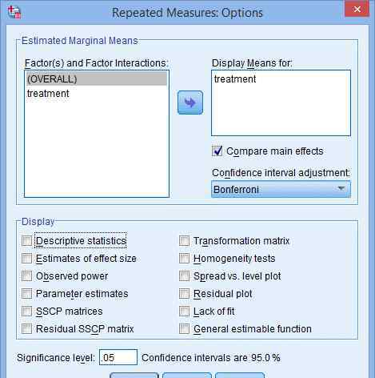Select treatment in Factor(s) list
Image resolution: width=375 pixels, height=378 pixels.
point(48,94)
